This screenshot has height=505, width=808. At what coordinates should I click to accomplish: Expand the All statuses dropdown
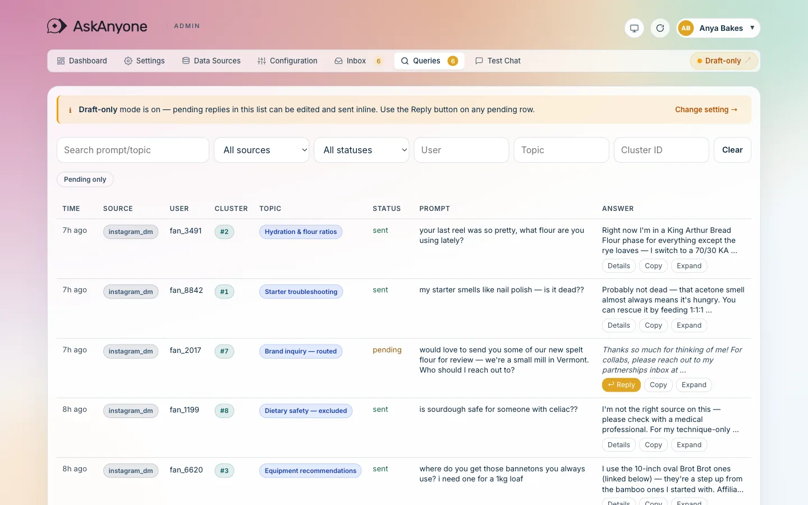(x=362, y=150)
